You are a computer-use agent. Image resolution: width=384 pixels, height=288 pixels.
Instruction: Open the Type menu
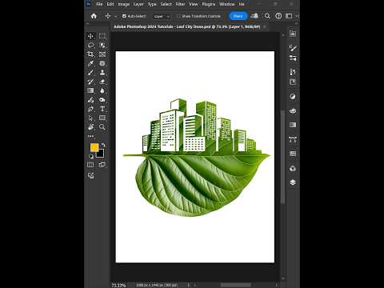coord(152,4)
